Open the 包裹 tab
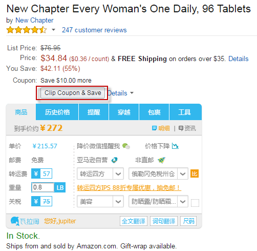 coord(154,112)
